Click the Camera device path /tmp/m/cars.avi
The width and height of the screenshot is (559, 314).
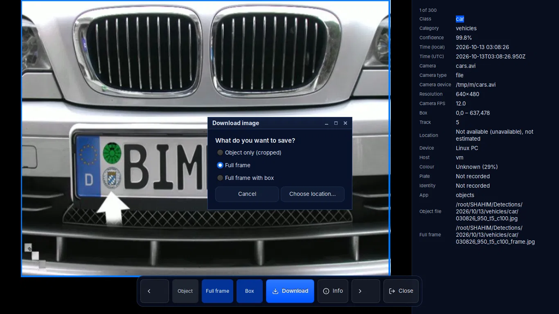(x=476, y=85)
